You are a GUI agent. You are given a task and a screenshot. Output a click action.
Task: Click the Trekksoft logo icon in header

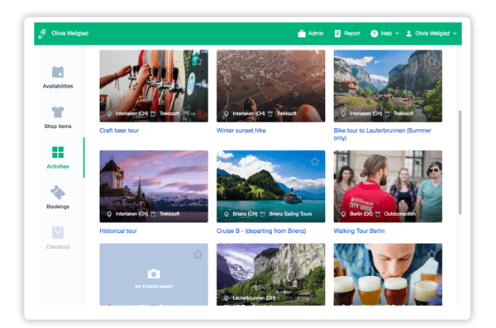[42, 33]
